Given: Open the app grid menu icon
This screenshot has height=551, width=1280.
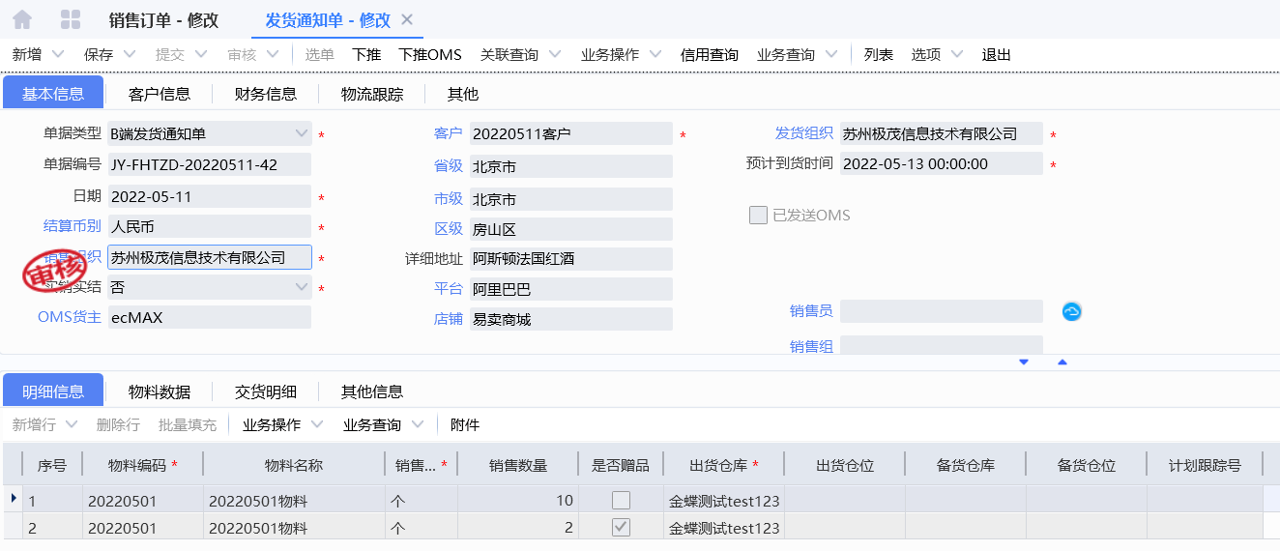Looking at the screenshot, I should [x=71, y=19].
